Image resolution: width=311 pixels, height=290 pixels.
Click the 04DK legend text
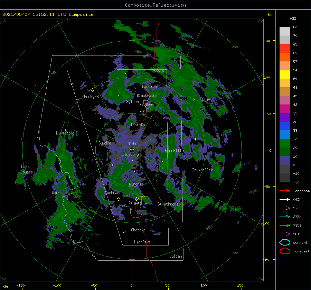tap(297, 200)
